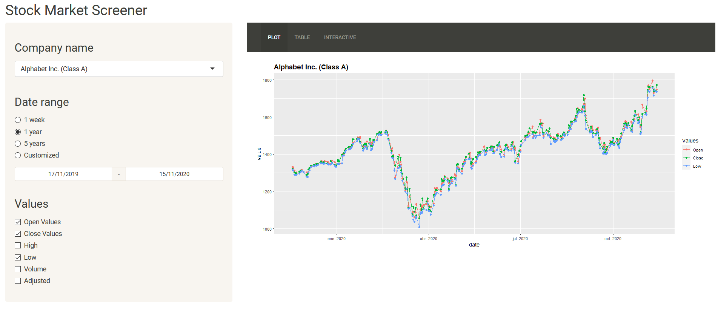Click the Low legend entry marker
Viewport: 718px width, 317px height.
[686, 166]
